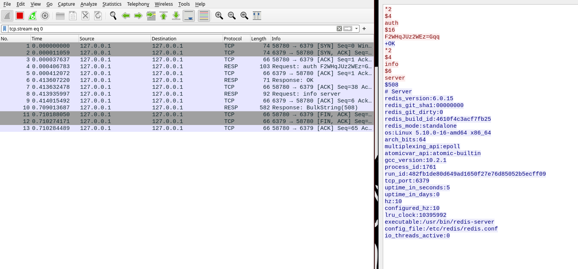Open capture options gear icon
Screen dimensions: 578x269
click(x=45, y=16)
